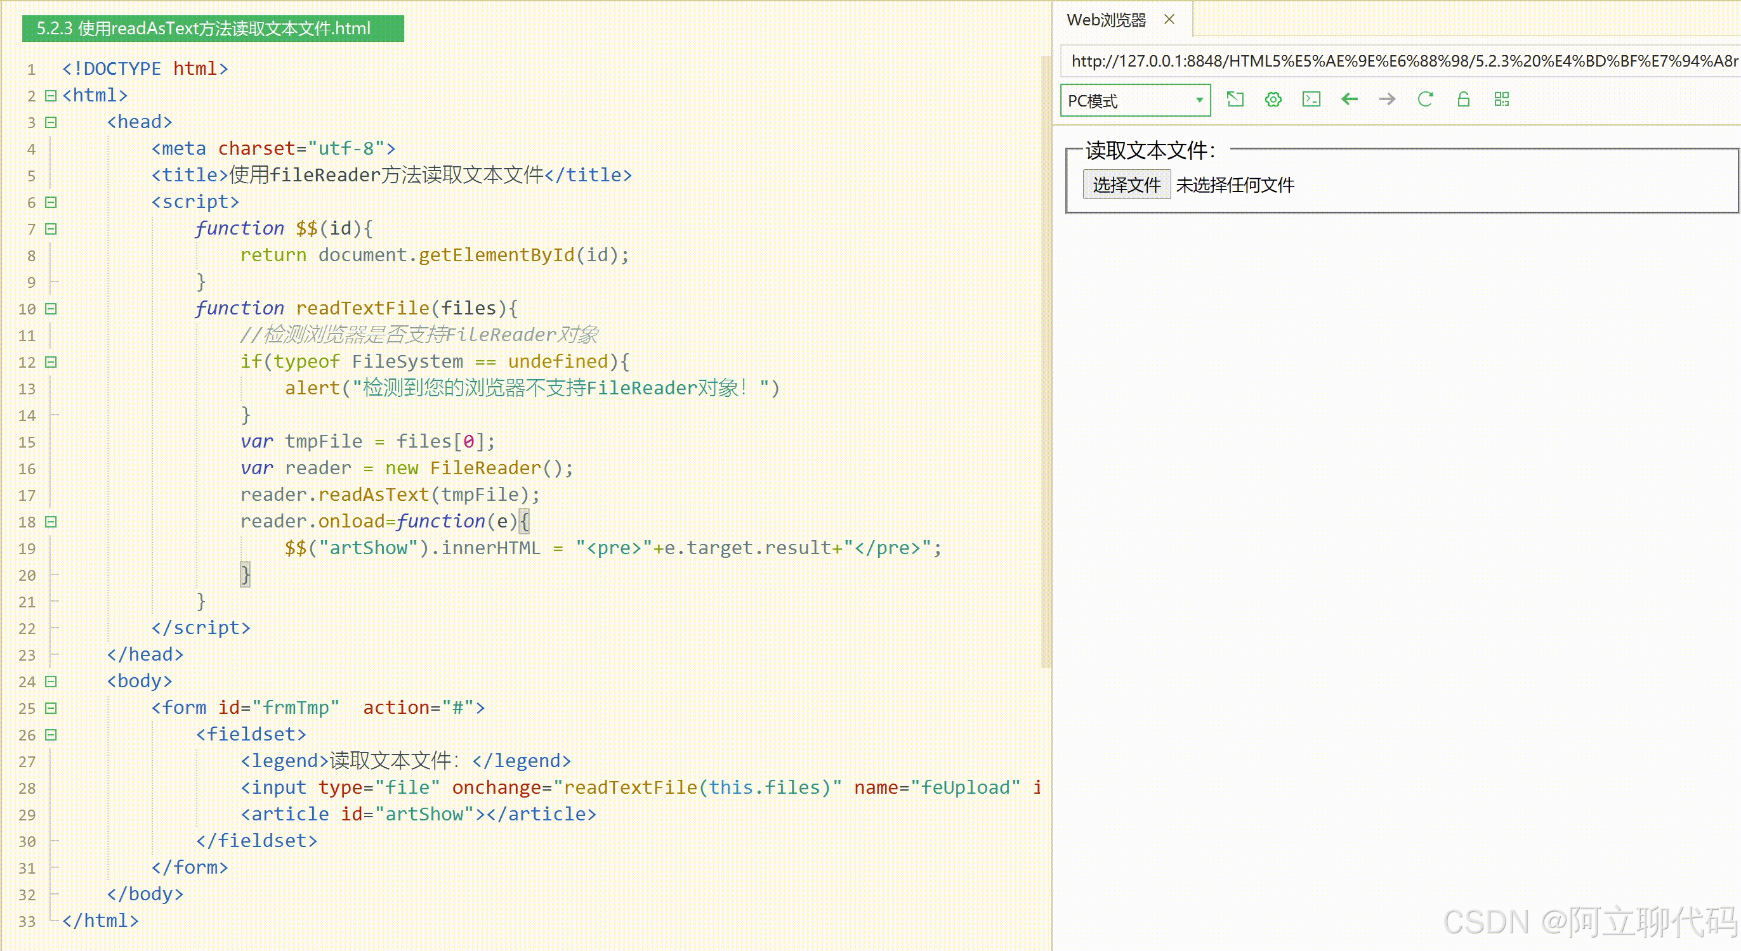Viewport: 1741px width, 951px height.
Task: Click the </script> closing tag
Action: click(200, 628)
